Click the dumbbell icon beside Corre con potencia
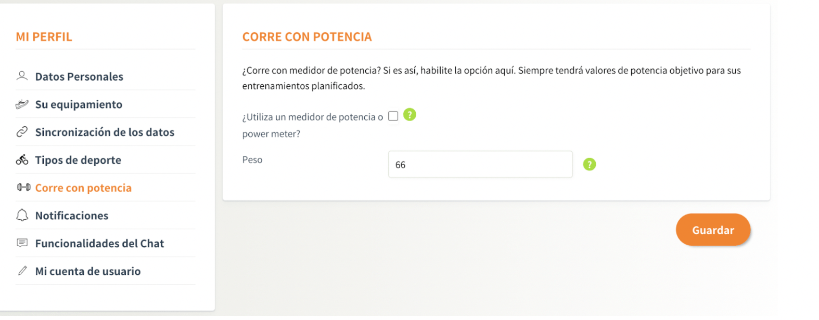The width and height of the screenshot is (819, 320). point(23,187)
